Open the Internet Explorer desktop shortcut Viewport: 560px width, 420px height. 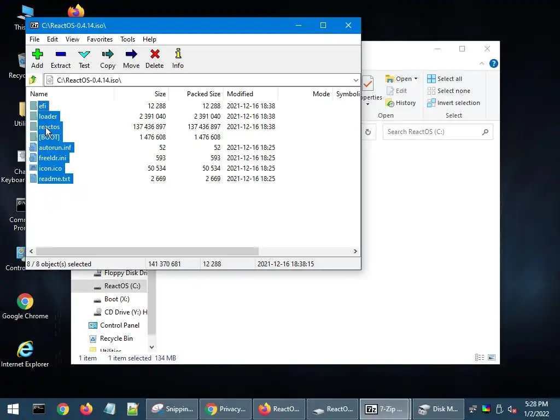pyautogui.click(x=25, y=354)
